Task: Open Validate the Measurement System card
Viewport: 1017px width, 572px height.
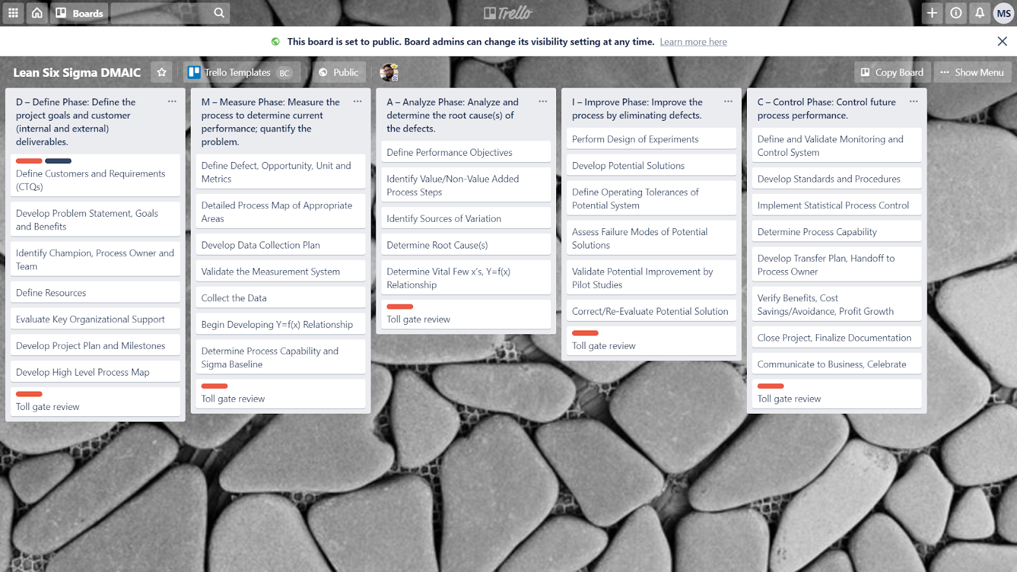Action: point(280,271)
